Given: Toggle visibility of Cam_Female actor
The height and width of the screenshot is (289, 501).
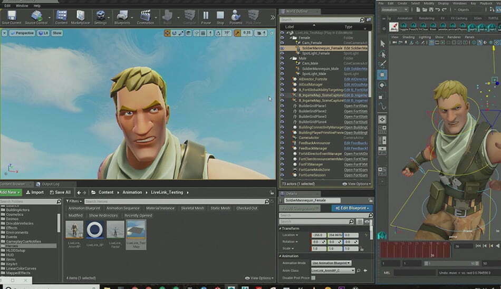Looking at the screenshot, I should (x=282, y=43).
